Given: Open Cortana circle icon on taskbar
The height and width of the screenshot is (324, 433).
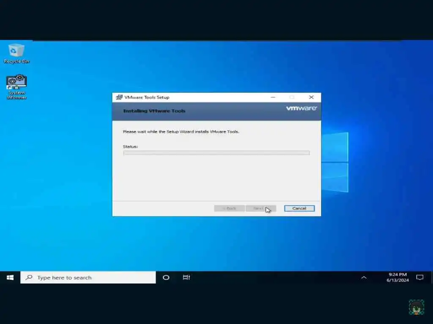Looking at the screenshot, I should [166, 278].
